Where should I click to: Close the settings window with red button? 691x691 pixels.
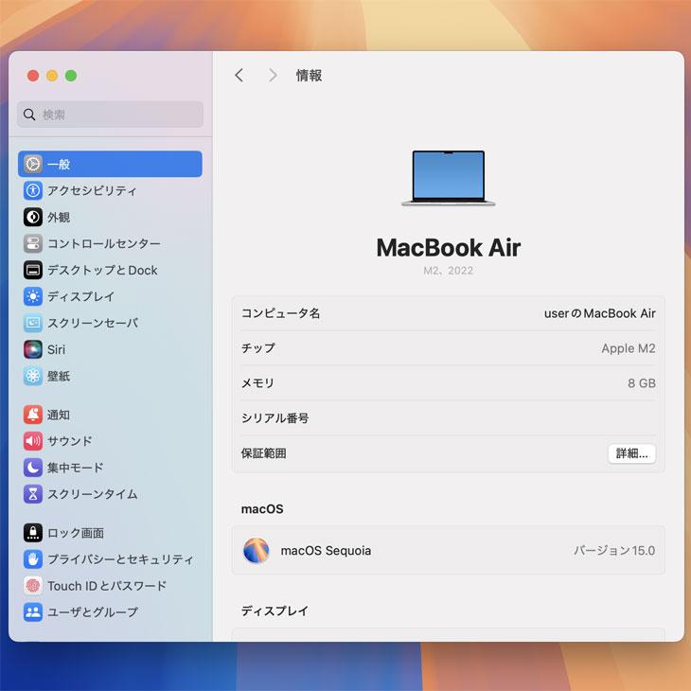(33, 76)
